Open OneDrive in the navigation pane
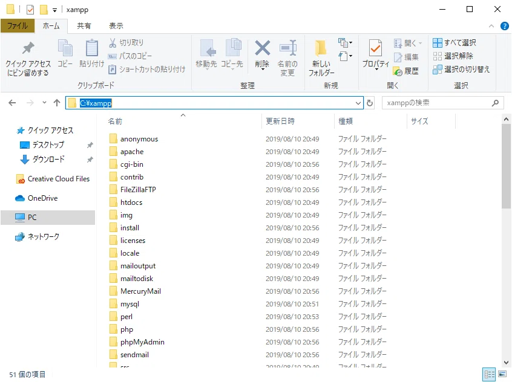 pyautogui.click(x=36, y=198)
